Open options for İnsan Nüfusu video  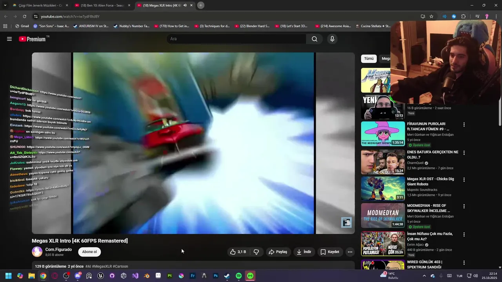pos(464,235)
